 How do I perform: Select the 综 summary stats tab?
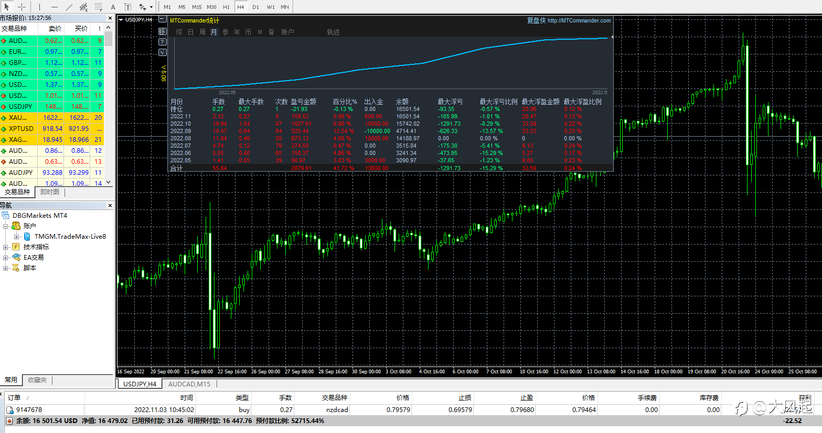tap(179, 32)
